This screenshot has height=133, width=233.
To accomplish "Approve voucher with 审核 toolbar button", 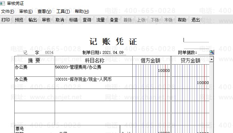I will (x=46, y=20).
